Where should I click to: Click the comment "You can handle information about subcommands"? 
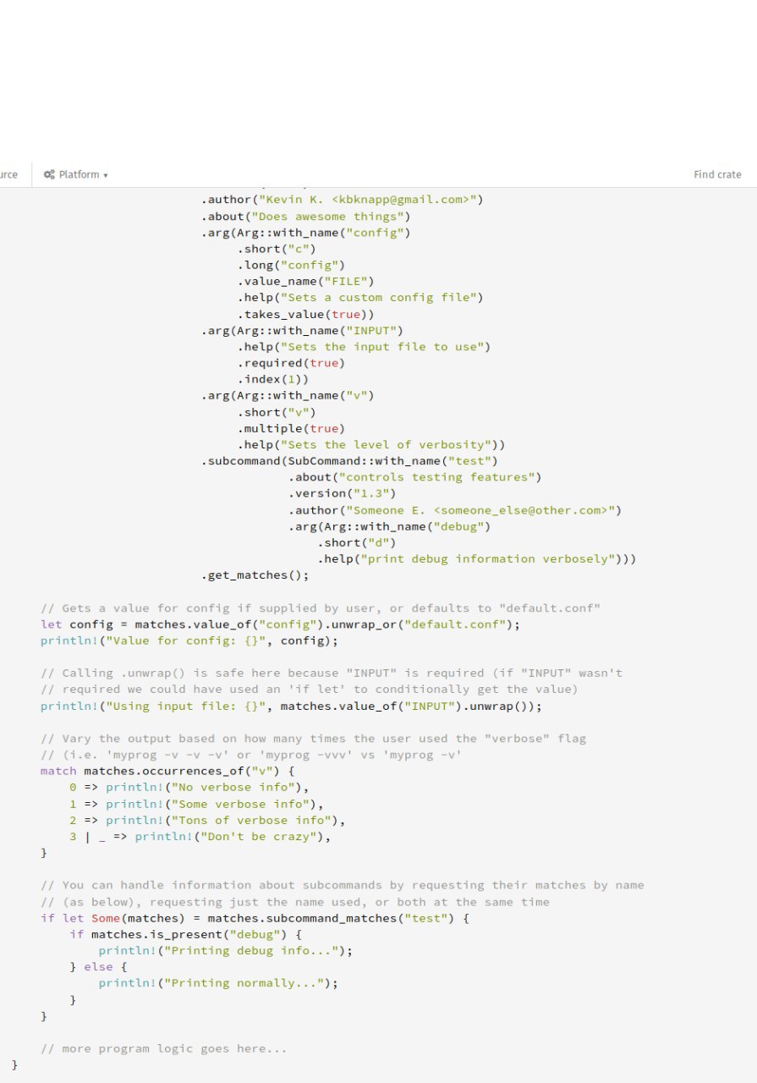pos(342,885)
